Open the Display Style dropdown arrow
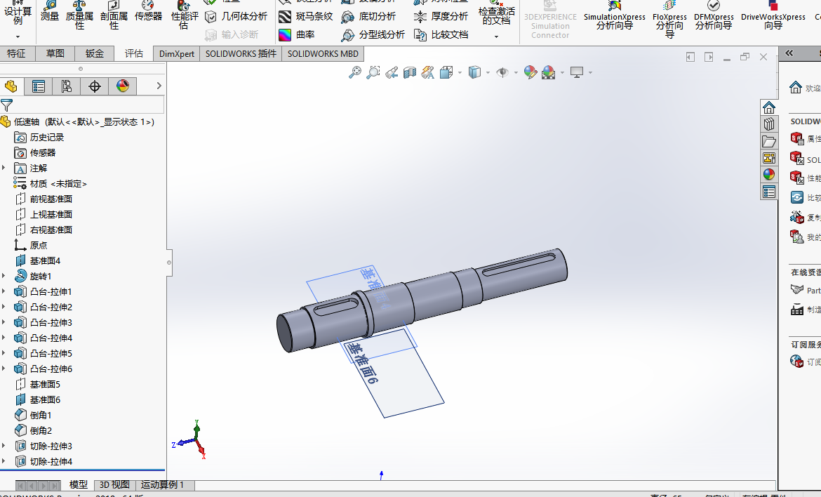Image resolution: width=821 pixels, height=497 pixels. click(488, 72)
